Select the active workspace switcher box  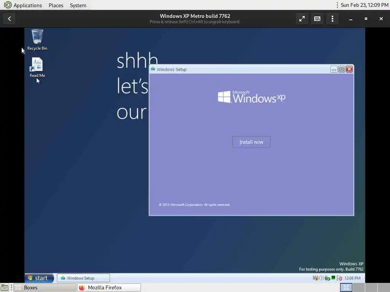click(x=346, y=287)
